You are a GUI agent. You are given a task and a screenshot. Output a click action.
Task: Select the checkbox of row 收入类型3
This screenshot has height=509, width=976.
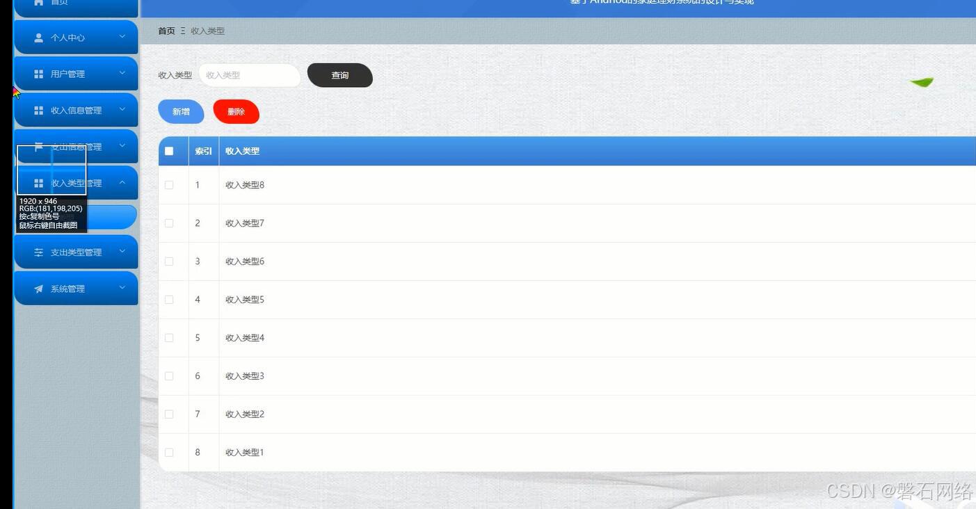169,376
